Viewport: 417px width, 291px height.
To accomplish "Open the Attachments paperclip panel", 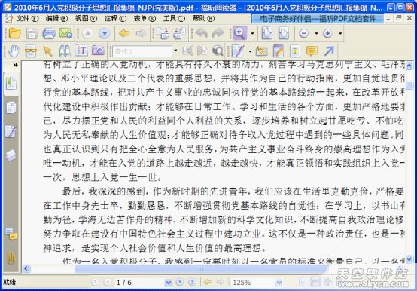I will point(11,258).
